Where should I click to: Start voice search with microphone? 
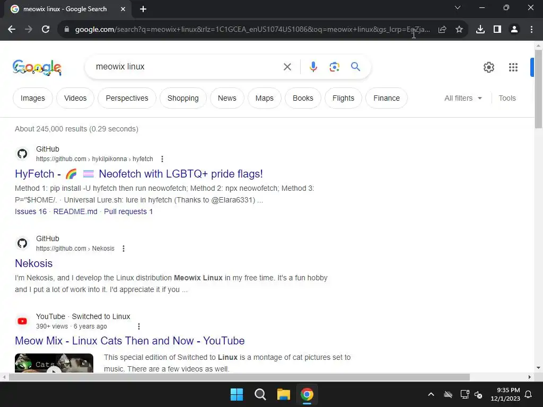point(313,67)
